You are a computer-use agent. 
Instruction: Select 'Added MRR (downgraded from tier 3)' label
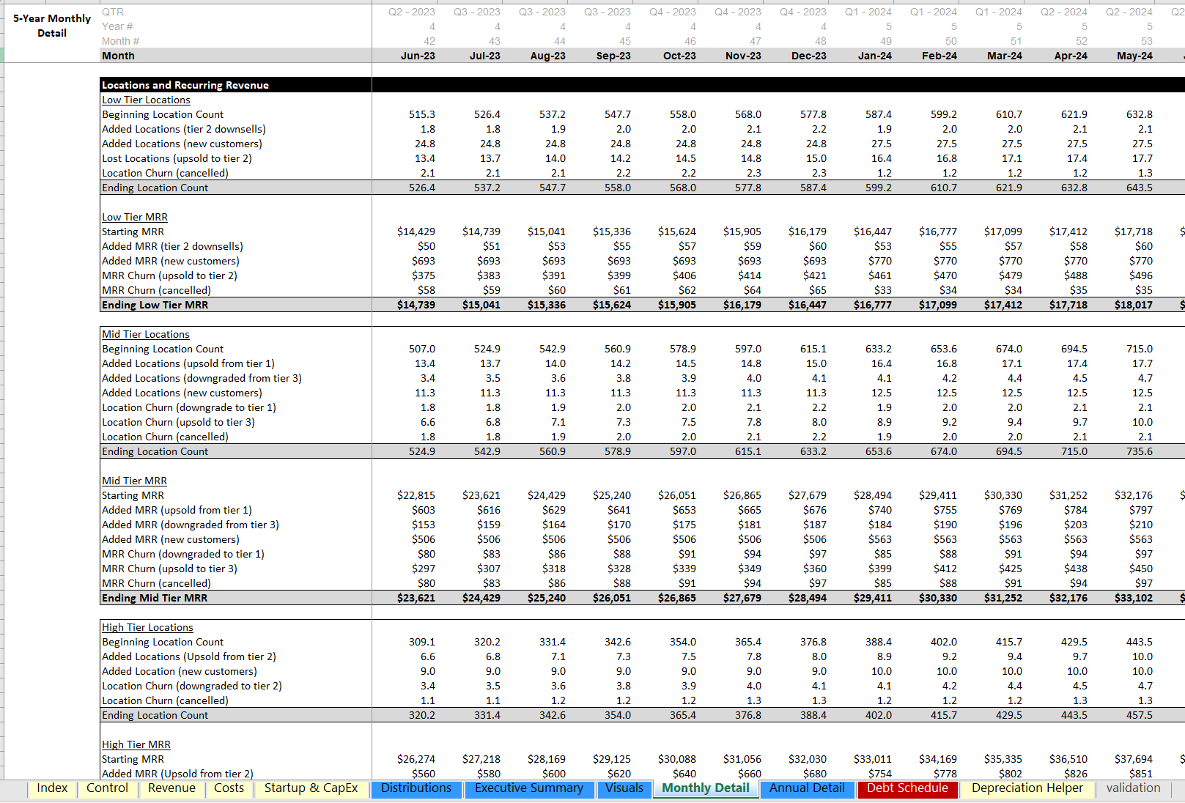click(191, 525)
